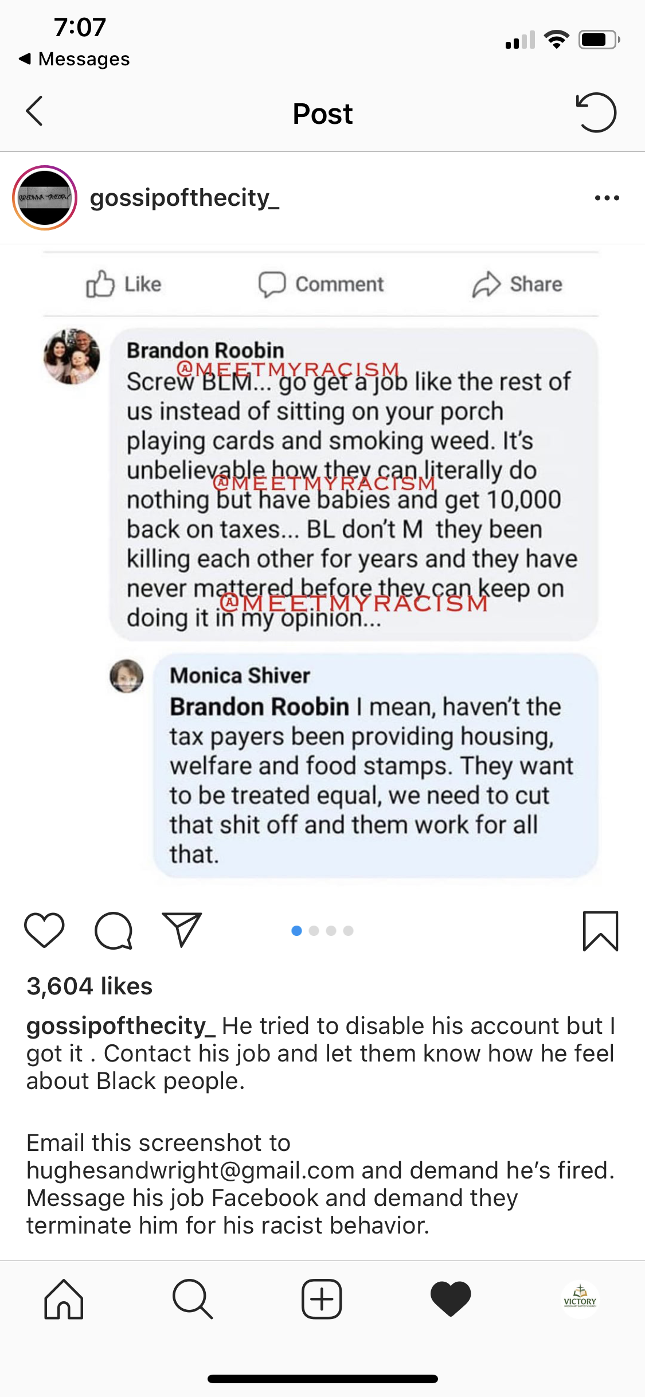645x1397 pixels.
Task: Refresh the post with the reload icon
Action: click(596, 112)
